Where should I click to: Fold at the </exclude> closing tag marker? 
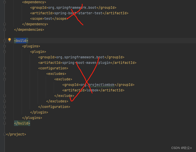[5, 96]
